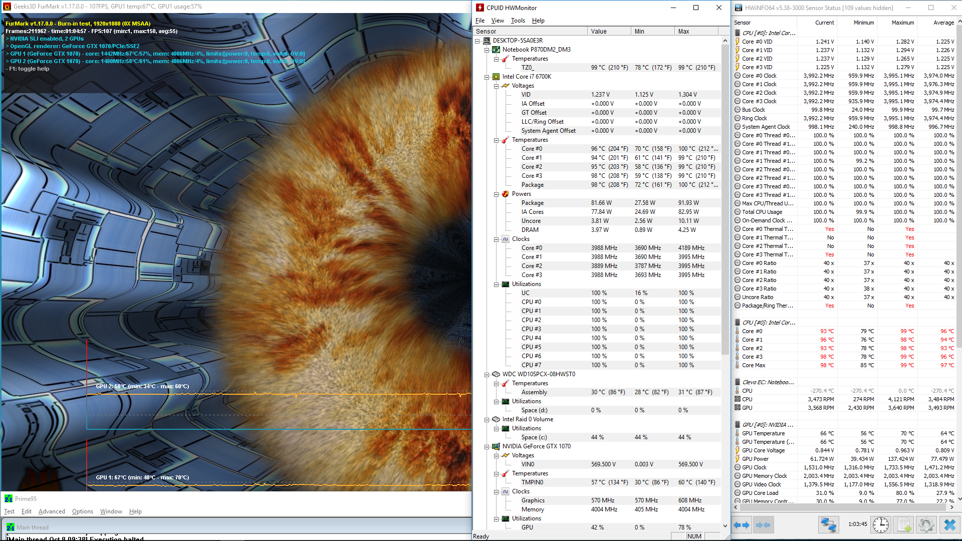Screen dimensions: 962x541
Task: Open the HWiNFO network remote monitoring icon
Action: 828,524
